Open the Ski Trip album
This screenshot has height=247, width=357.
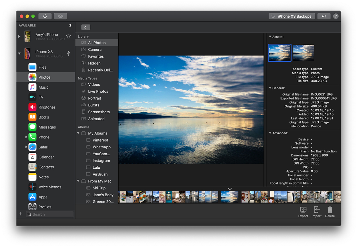(x=99, y=188)
